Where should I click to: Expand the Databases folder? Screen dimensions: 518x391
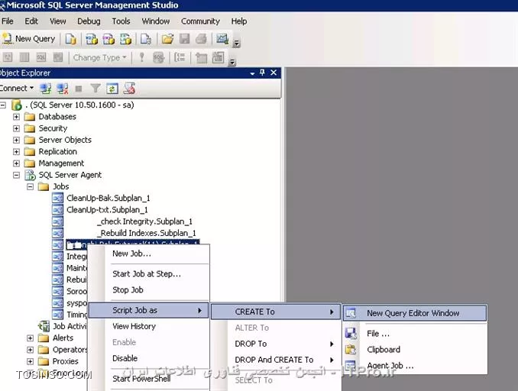(x=16, y=117)
